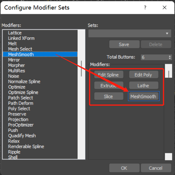Image resolution: width=175 pixels, height=175 pixels.
Task: Click the modifiers list scrollbar thumb
Action: click(82, 68)
